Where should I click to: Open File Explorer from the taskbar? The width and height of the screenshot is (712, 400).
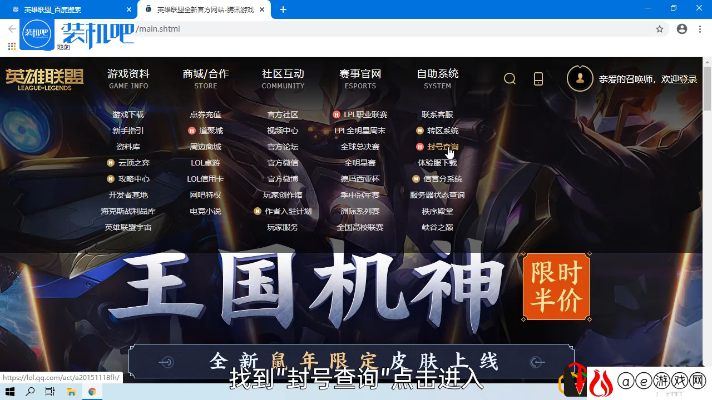tap(71, 392)
